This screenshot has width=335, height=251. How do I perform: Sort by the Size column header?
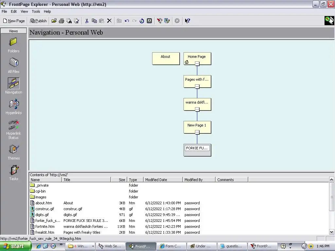click(x=119, y=180)
